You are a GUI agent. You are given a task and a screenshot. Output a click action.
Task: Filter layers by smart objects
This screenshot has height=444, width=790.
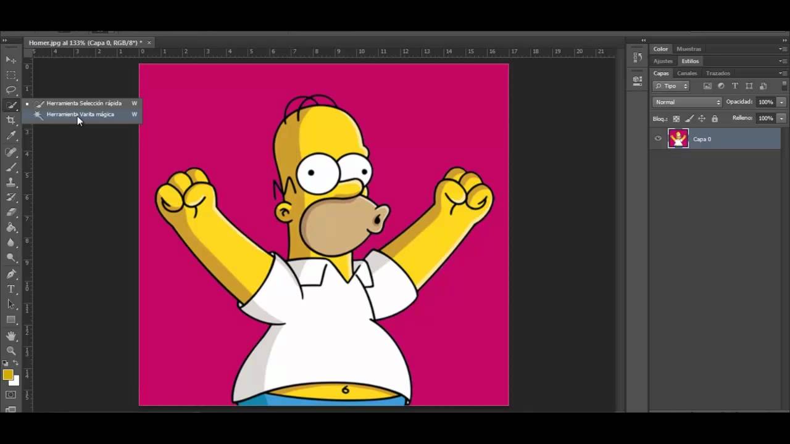coord(763,86)
